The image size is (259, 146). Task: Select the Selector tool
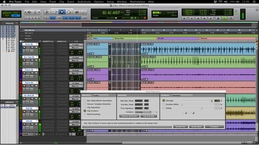point(62,12)
